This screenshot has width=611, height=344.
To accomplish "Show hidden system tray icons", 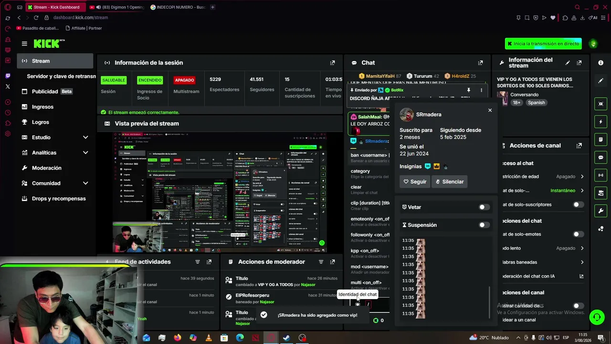I will tap(518, 338).
